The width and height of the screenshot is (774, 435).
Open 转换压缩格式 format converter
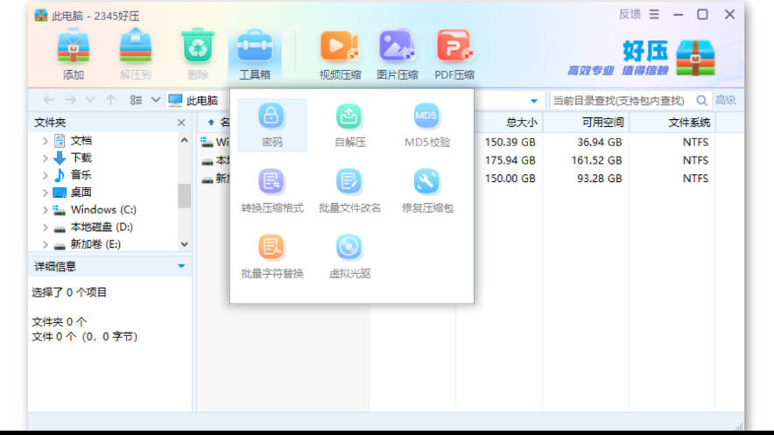272,191
